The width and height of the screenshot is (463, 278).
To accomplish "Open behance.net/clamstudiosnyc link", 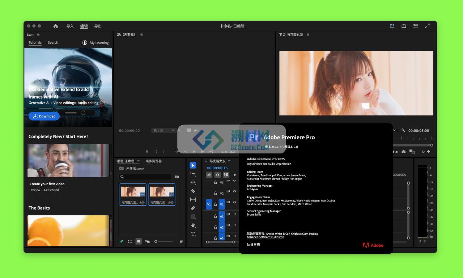I will click(x=266, y=237).
